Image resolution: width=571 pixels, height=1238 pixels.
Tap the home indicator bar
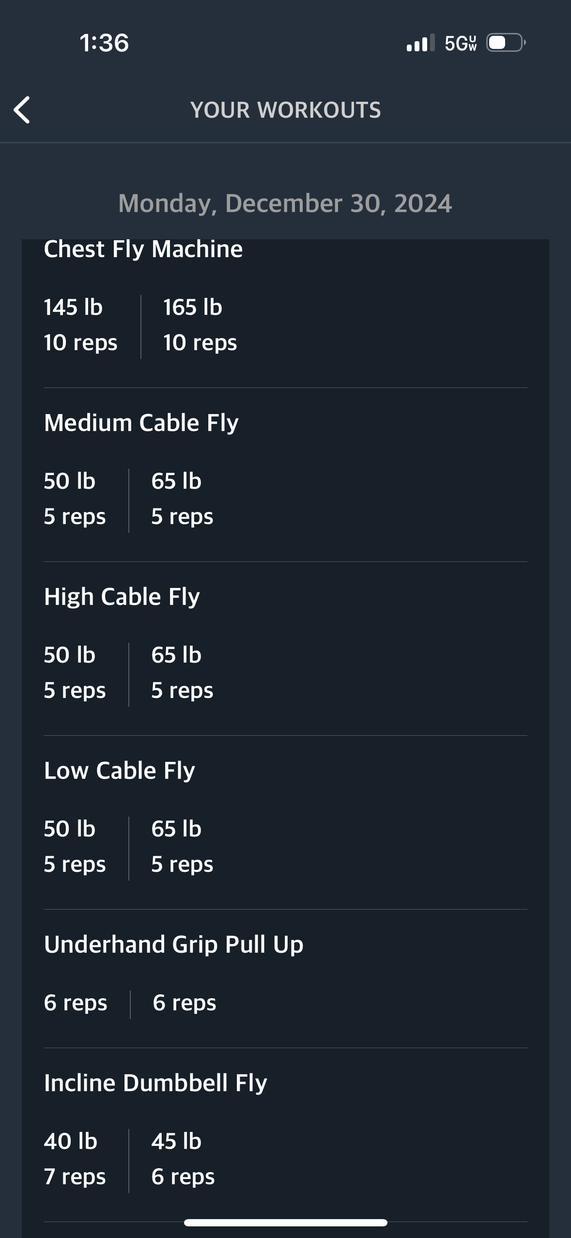[286, 1223]
